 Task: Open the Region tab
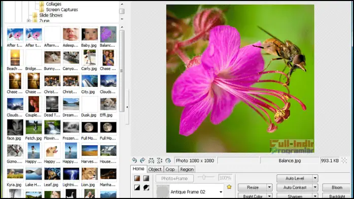[187, 170]
